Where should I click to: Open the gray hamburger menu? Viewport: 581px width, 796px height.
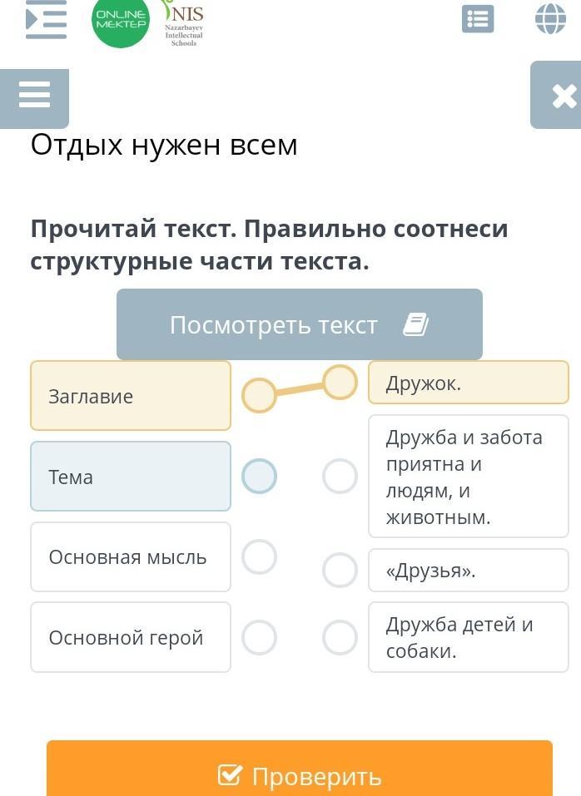click(34, 96)
